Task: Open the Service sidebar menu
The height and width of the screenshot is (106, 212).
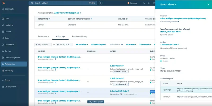Action: click(x=6, y=51)
